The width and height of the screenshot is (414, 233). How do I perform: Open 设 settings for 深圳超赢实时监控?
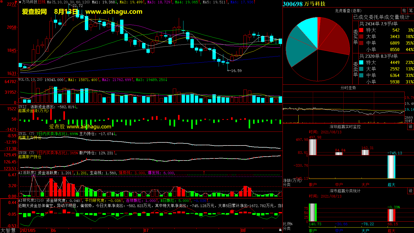tap(410, 127)
